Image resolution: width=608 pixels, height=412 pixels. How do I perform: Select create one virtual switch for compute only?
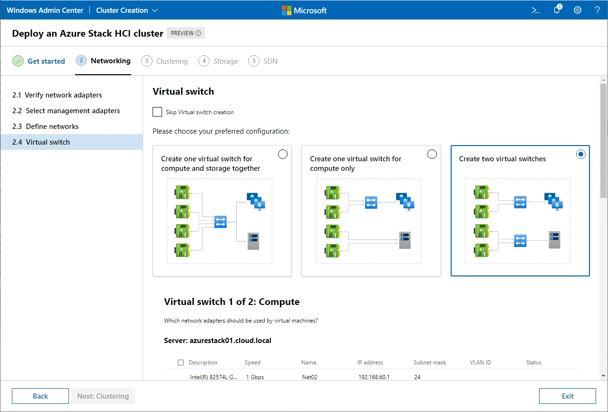click(432, 154)
